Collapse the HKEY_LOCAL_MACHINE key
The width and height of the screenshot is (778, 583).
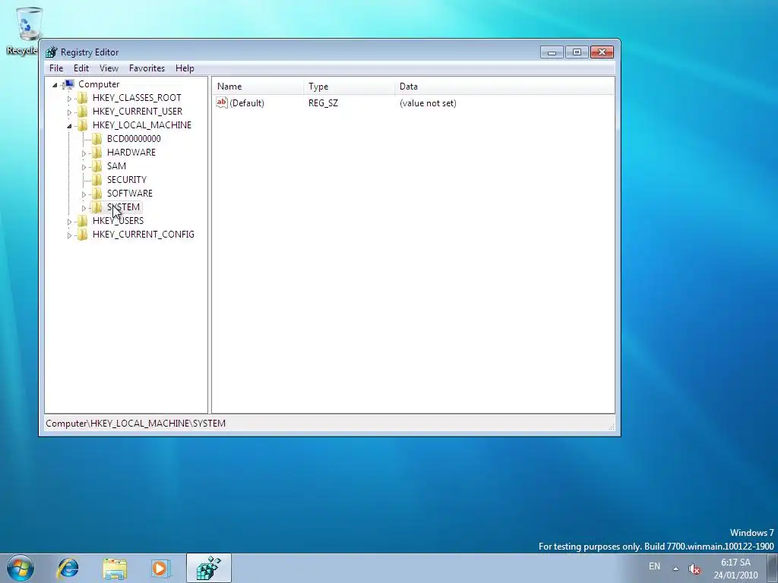click(69, 126)
